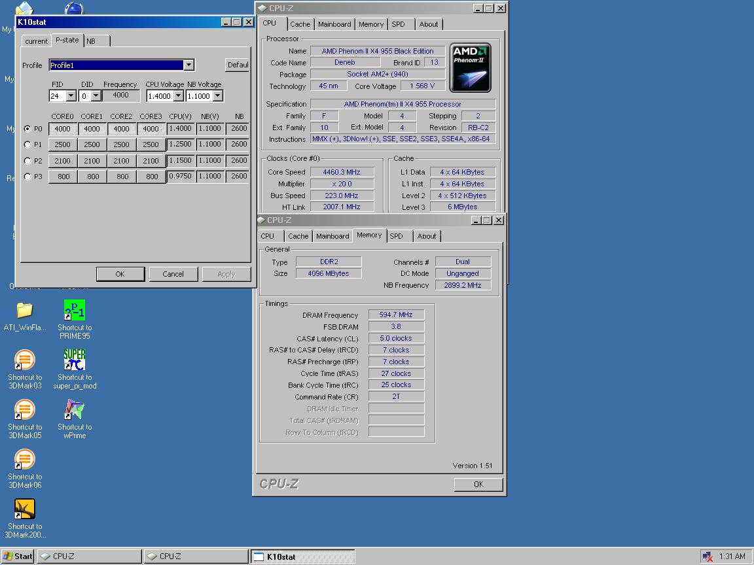Switch to the K10stat current tab
This screenshot has height=565, width=754.
[37, 41]
